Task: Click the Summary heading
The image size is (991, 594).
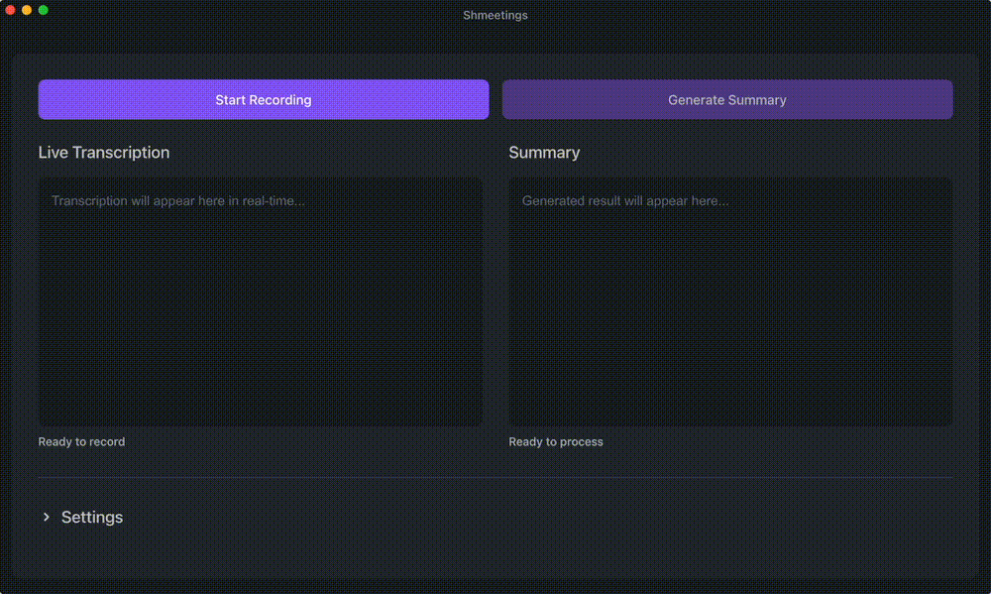Action: pyautogui.click(x=544, y=153)
